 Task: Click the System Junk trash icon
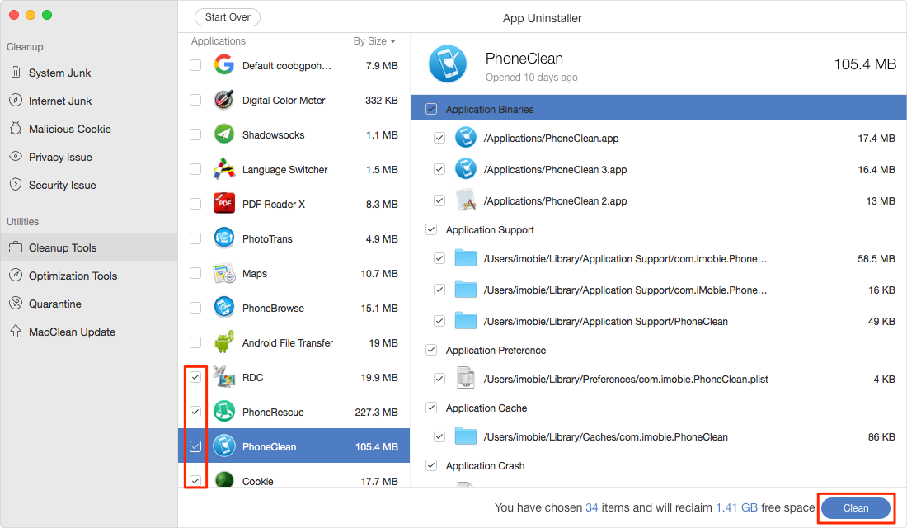[x=16, y=73]
